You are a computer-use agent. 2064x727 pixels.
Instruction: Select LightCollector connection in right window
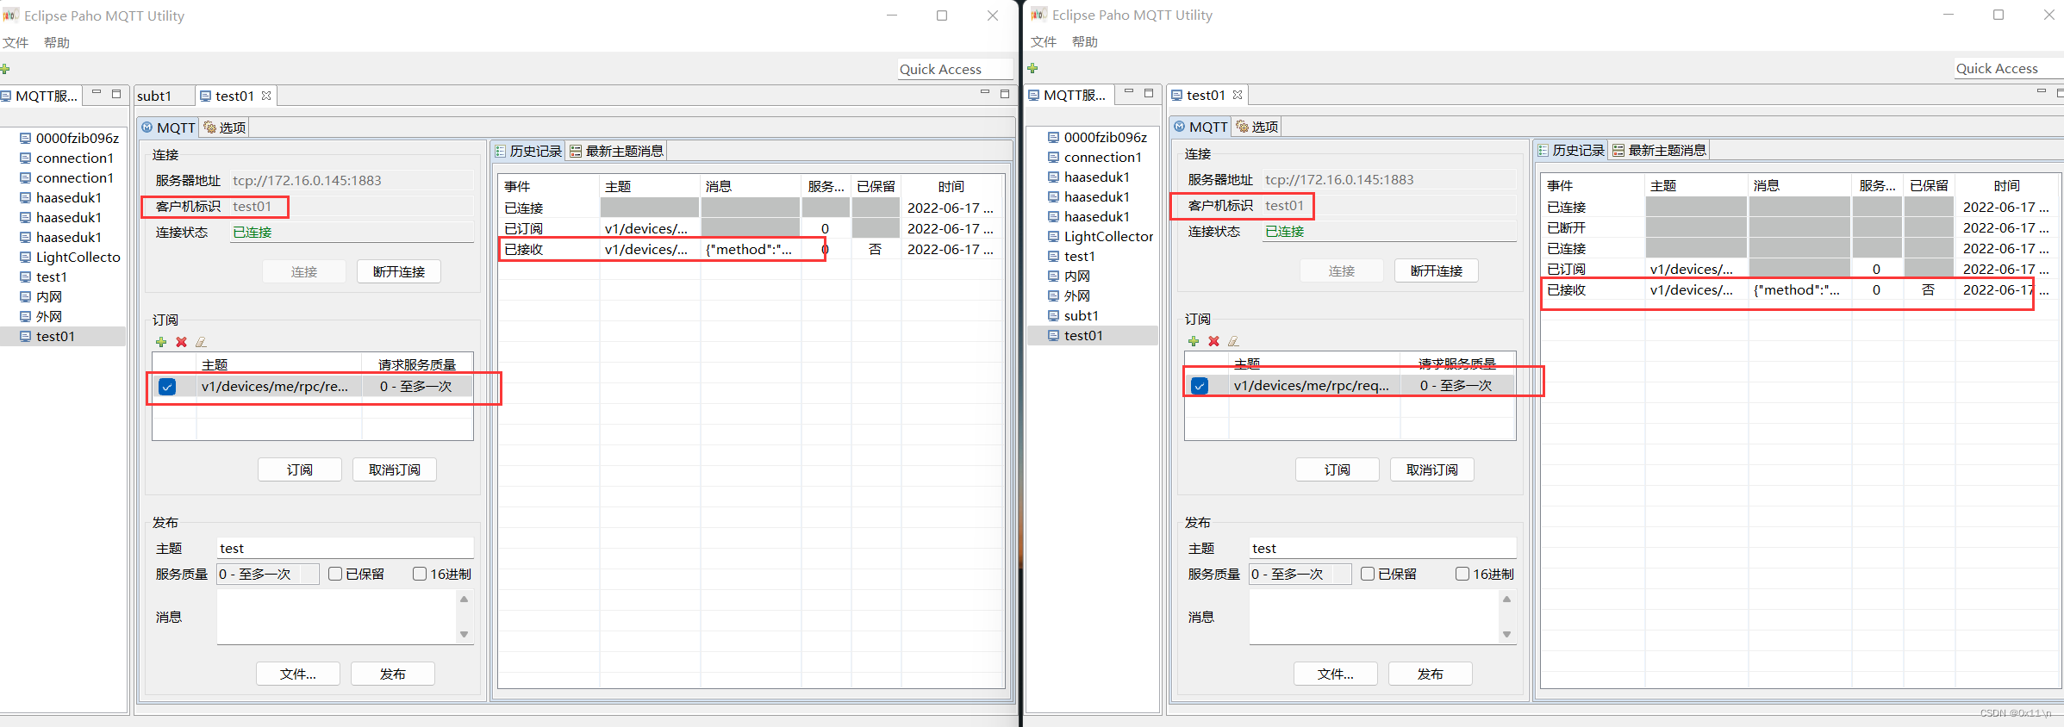1101,236
